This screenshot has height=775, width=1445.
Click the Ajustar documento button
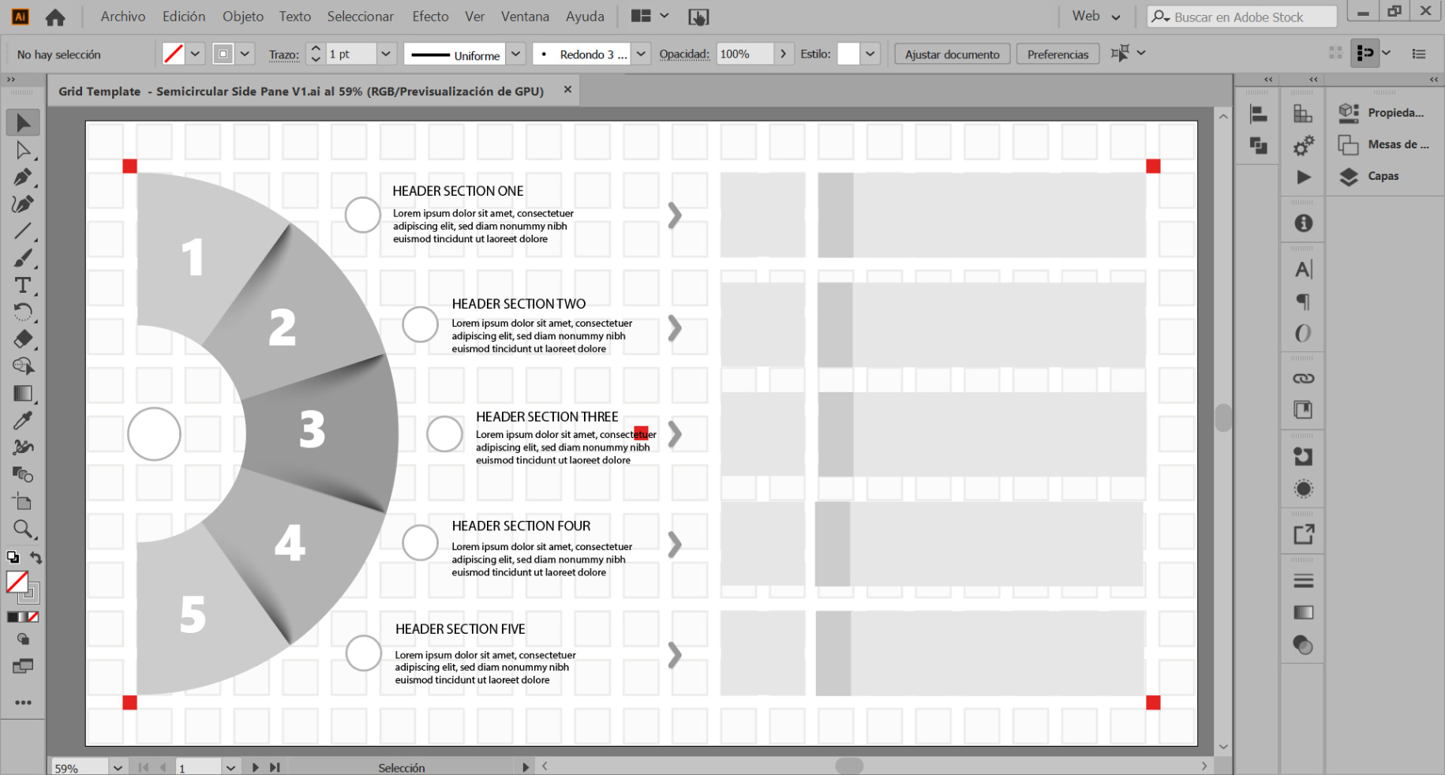(x=952, y=54)
